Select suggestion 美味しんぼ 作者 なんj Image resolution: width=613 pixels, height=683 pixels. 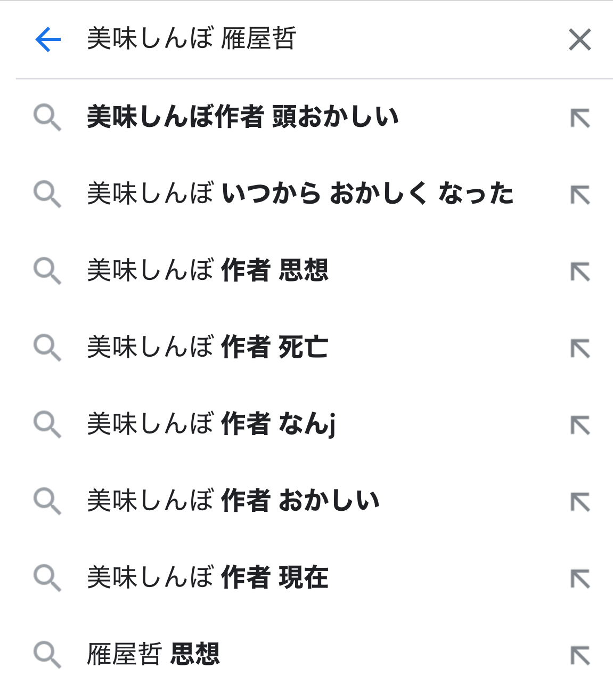211,424
